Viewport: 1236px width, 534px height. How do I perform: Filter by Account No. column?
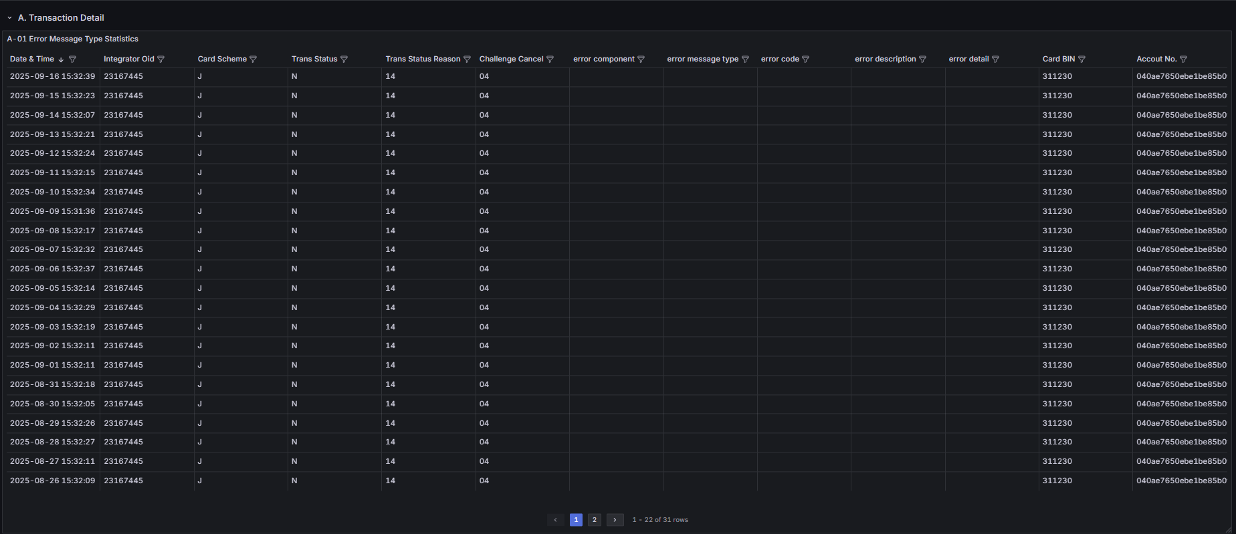(x=1183, y=59)
